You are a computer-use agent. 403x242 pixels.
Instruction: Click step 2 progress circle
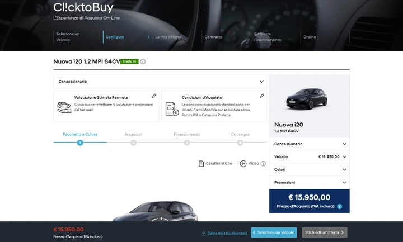133,143
